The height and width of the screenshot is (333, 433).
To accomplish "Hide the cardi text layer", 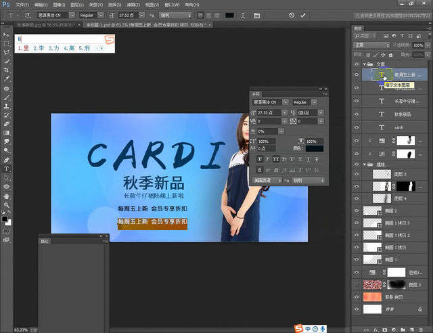I will 357,127.
